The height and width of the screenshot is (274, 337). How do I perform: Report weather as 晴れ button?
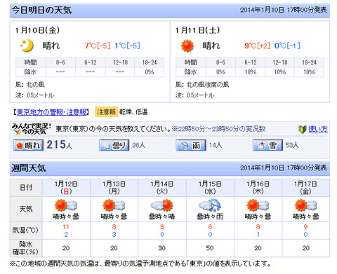(x=28, y=145)
